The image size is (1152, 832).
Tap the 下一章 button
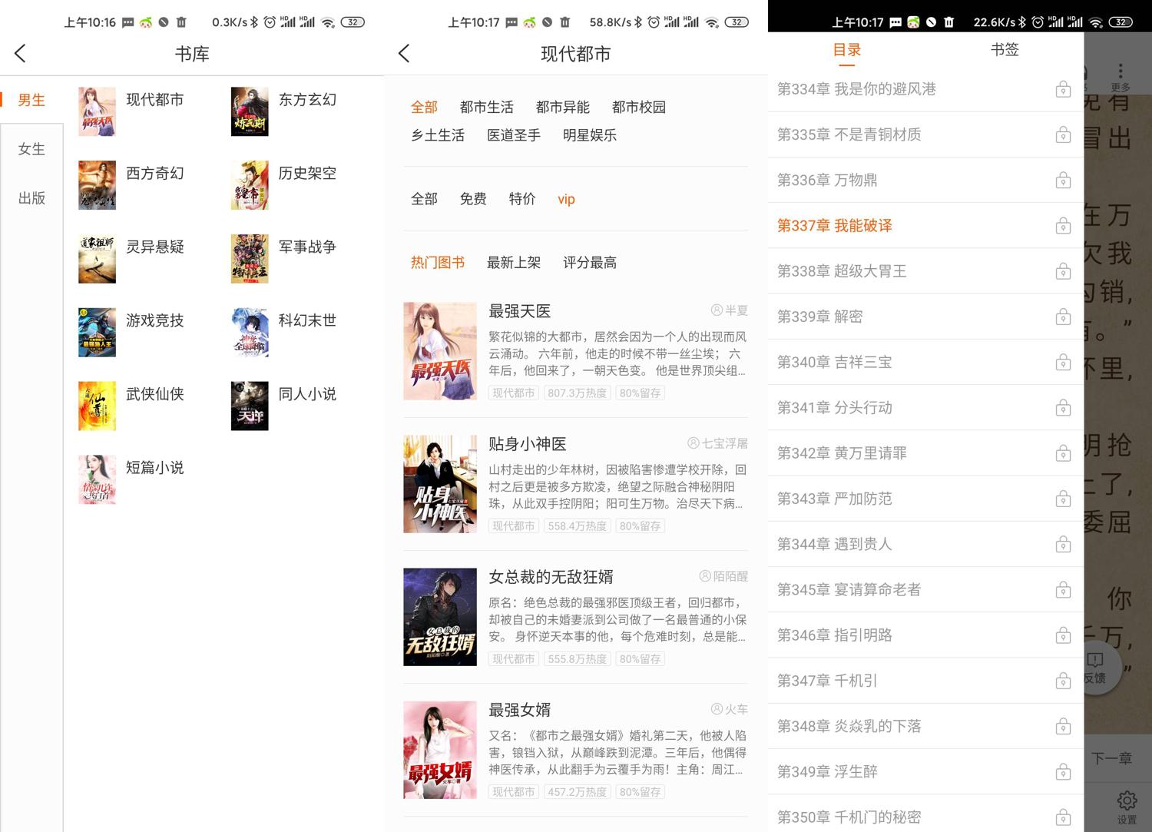1111,758
